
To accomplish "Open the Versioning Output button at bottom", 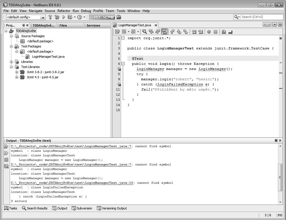I will pos(112,208).
